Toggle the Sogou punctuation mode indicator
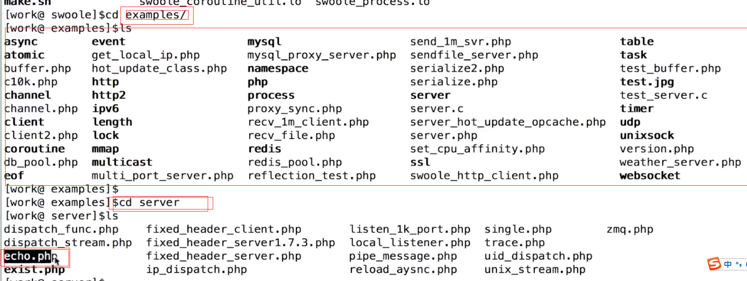This screenshot has height=281, width=747. (738, 264)
